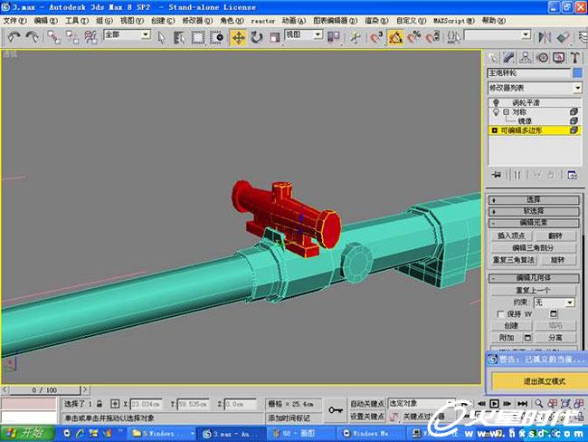The image size is (588, 442).
Task: Activate Select and Scale tool
Action: [x=275, y=37]
